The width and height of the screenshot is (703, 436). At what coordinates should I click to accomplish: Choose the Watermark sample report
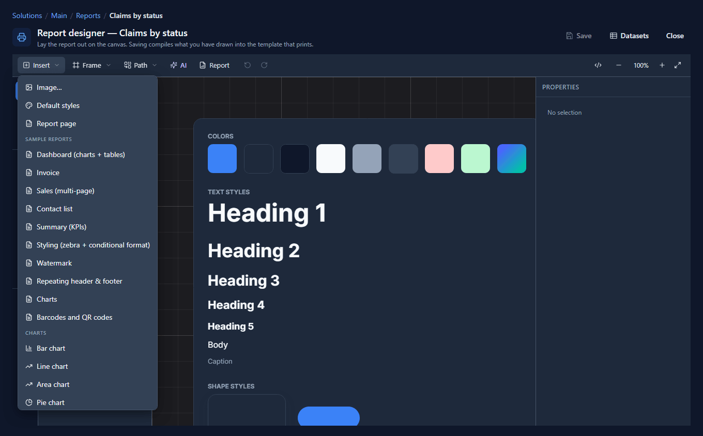pos(87,263)
